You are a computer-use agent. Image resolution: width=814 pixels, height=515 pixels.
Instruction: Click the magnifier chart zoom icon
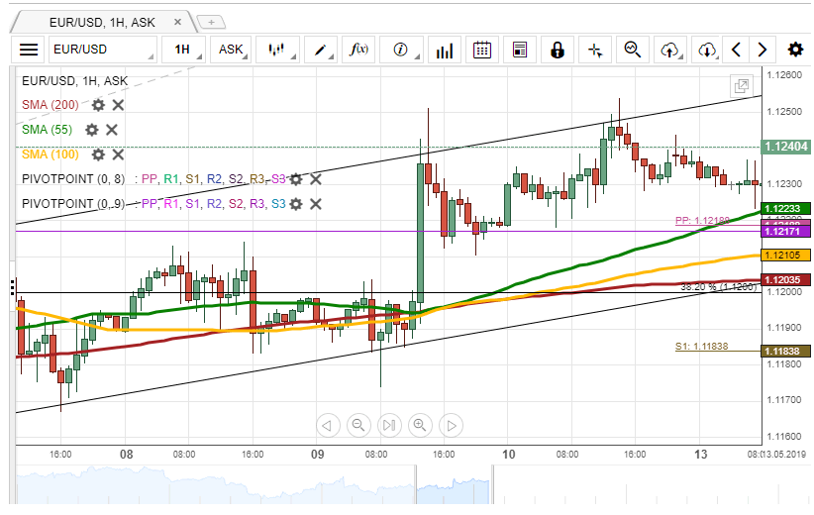(x=633, y=50)
